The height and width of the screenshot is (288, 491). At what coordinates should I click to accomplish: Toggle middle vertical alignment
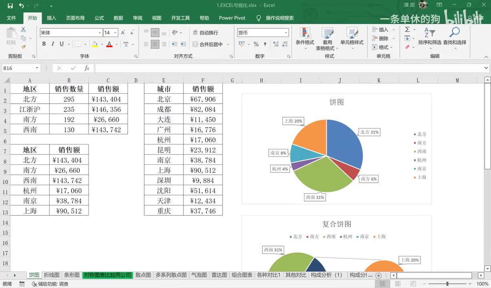click(x=155, y=33)
